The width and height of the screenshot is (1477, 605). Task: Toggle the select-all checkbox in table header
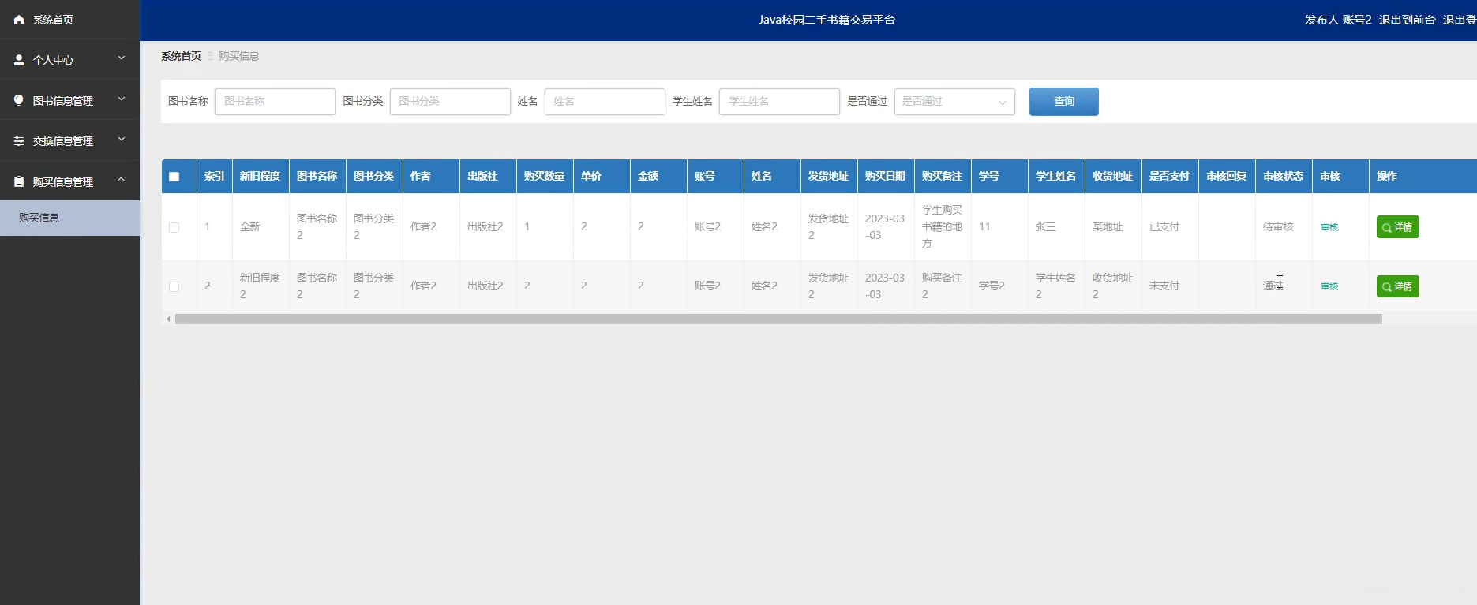tap(174, 177)
